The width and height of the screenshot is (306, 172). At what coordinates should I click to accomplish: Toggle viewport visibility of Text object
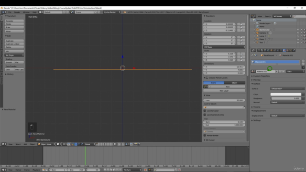tap(298, 43)
